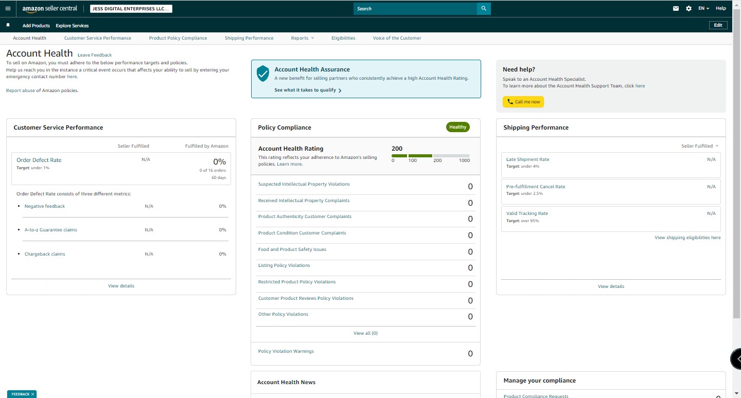Click the Account Health News heading

point(286,382)
